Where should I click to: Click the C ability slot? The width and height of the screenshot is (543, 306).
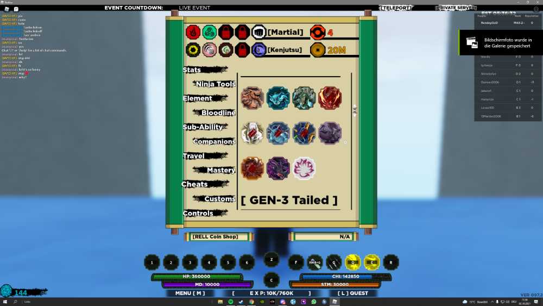(271, 280)
